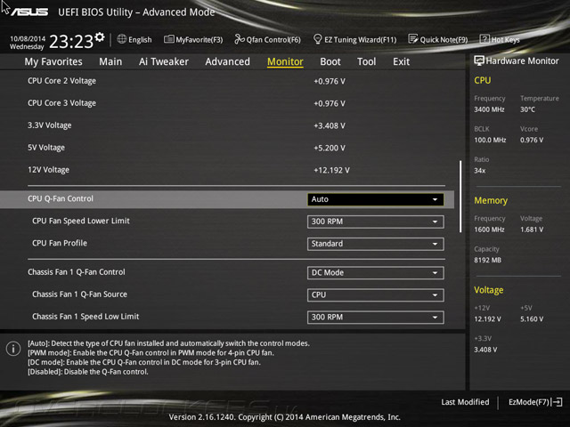Click the EzMode exit arrow icon
Screen dimensions: 570x427
point(557,402)
